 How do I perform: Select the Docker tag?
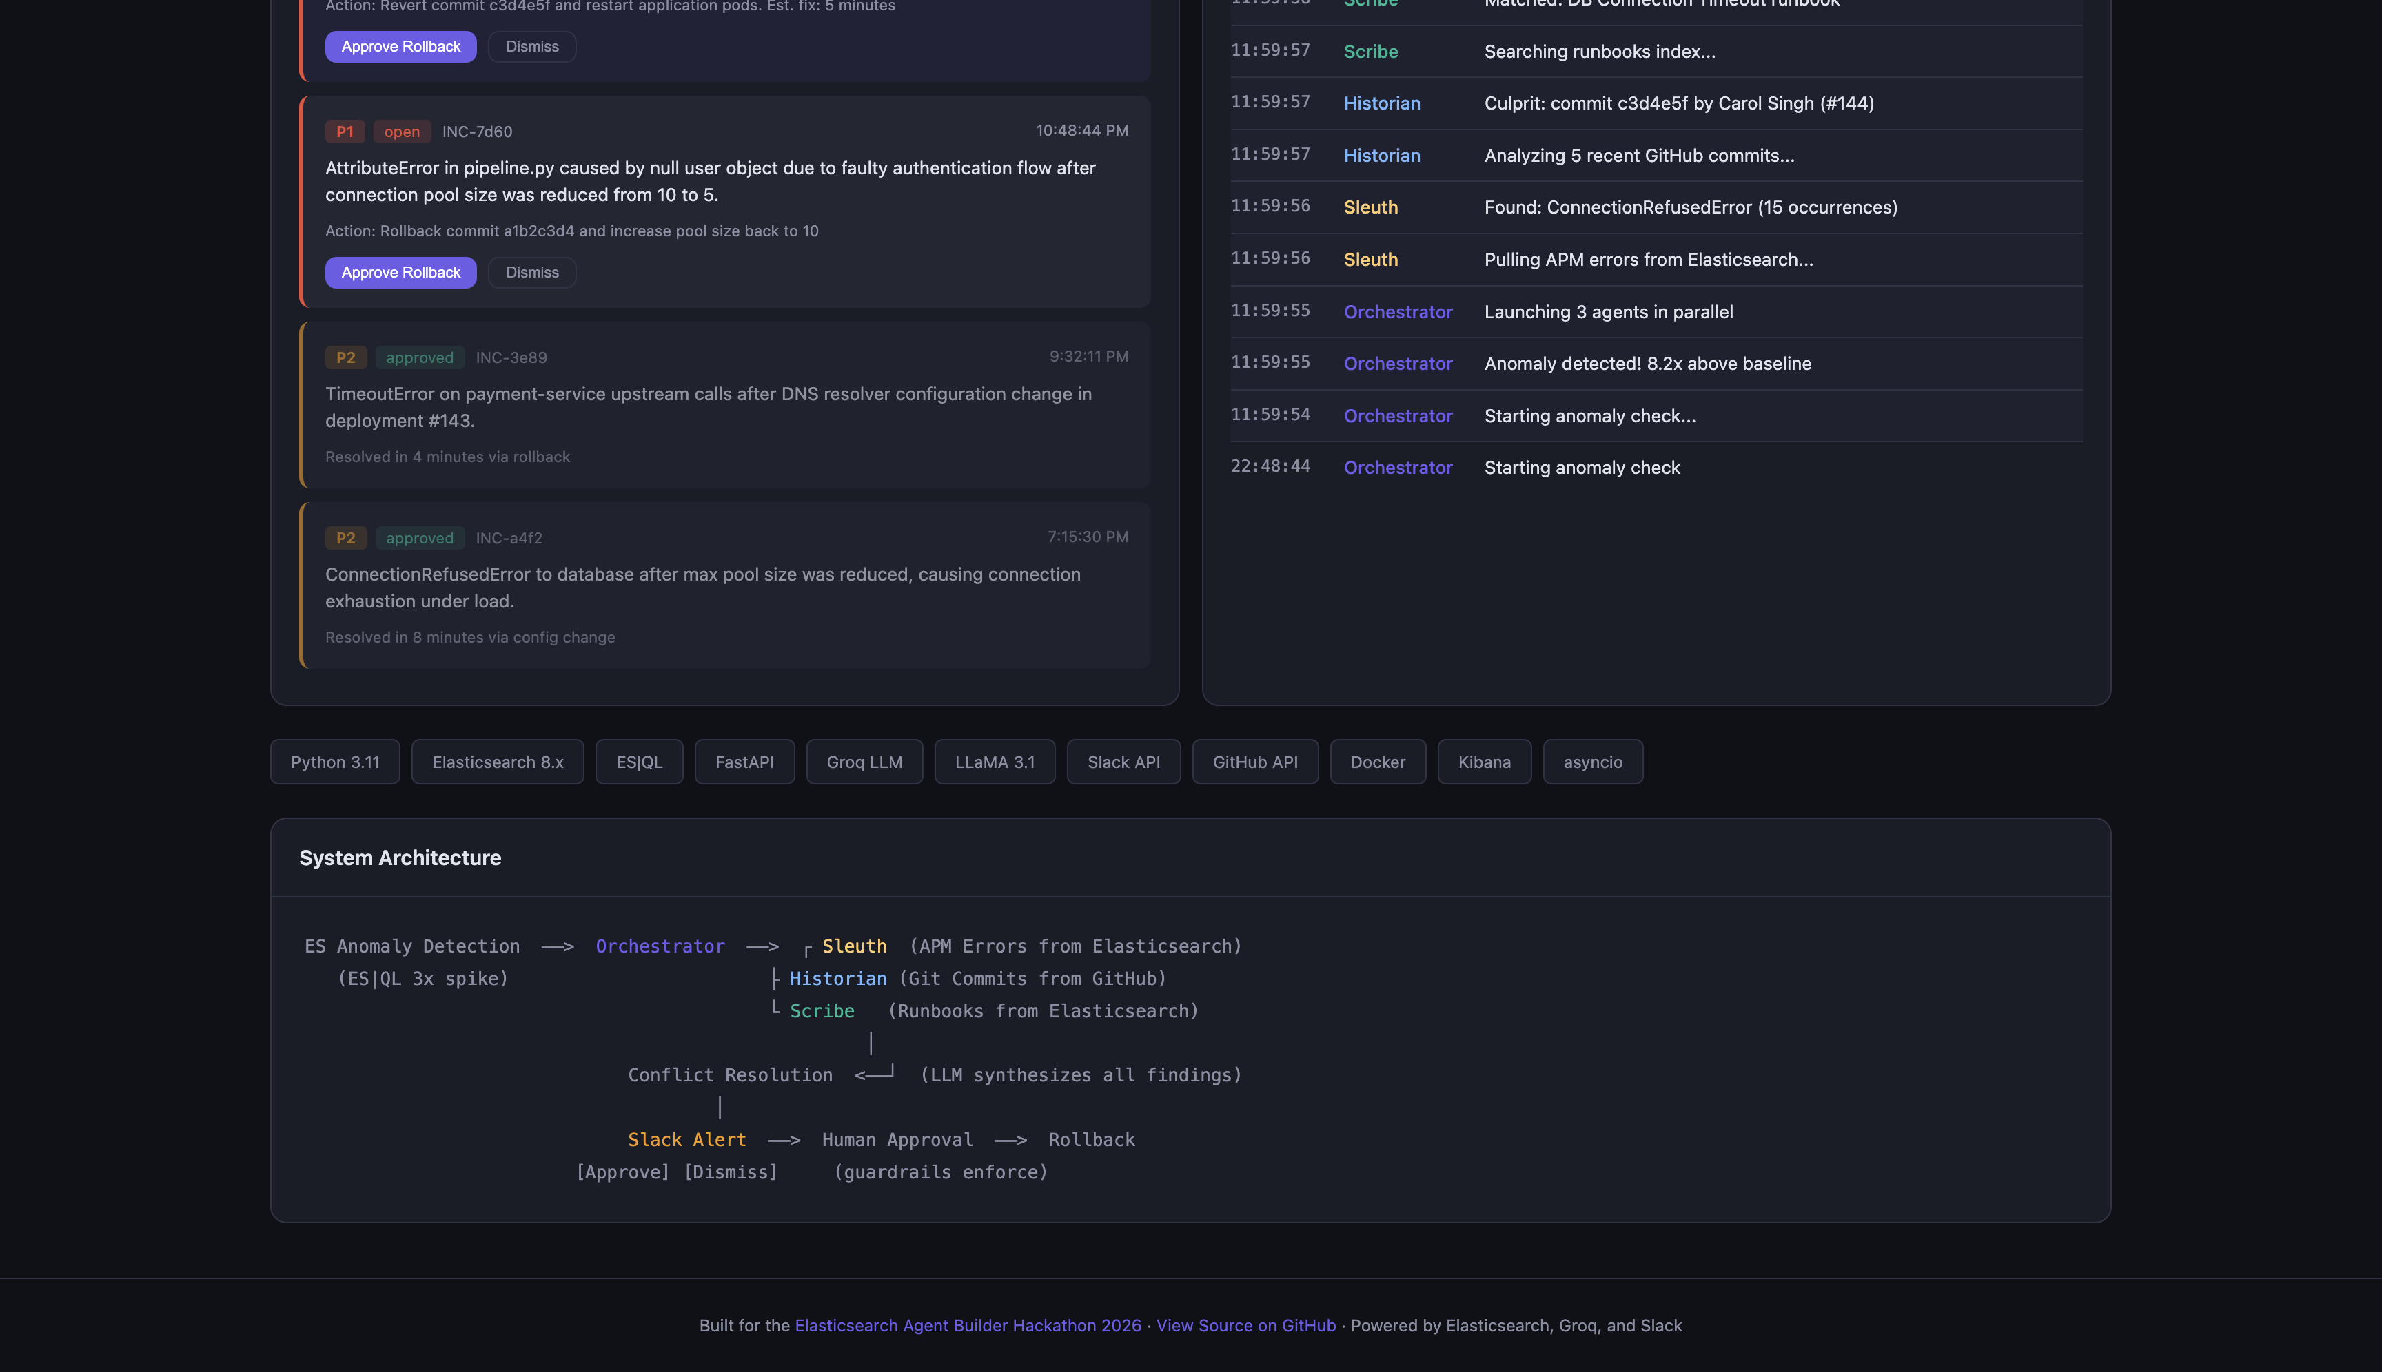(x=1377, y=761)
